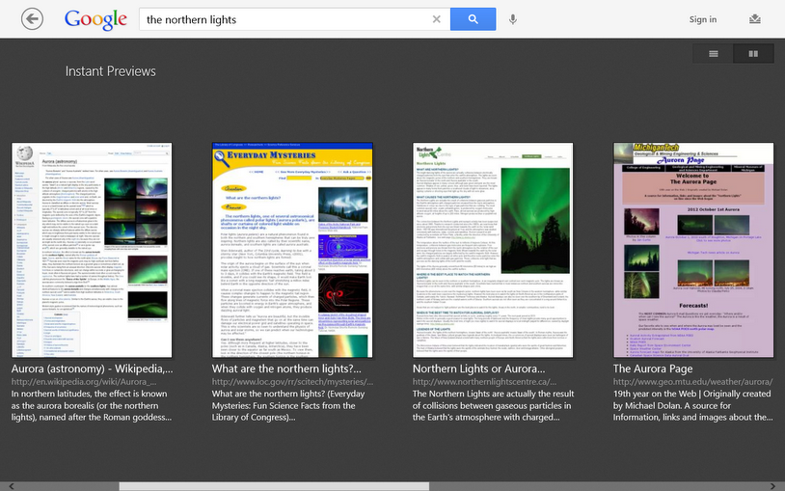This screenshot has height=491, width=785.
Task: Click the horizontal scrollbar's right arrow
Action: coord(777,486)
